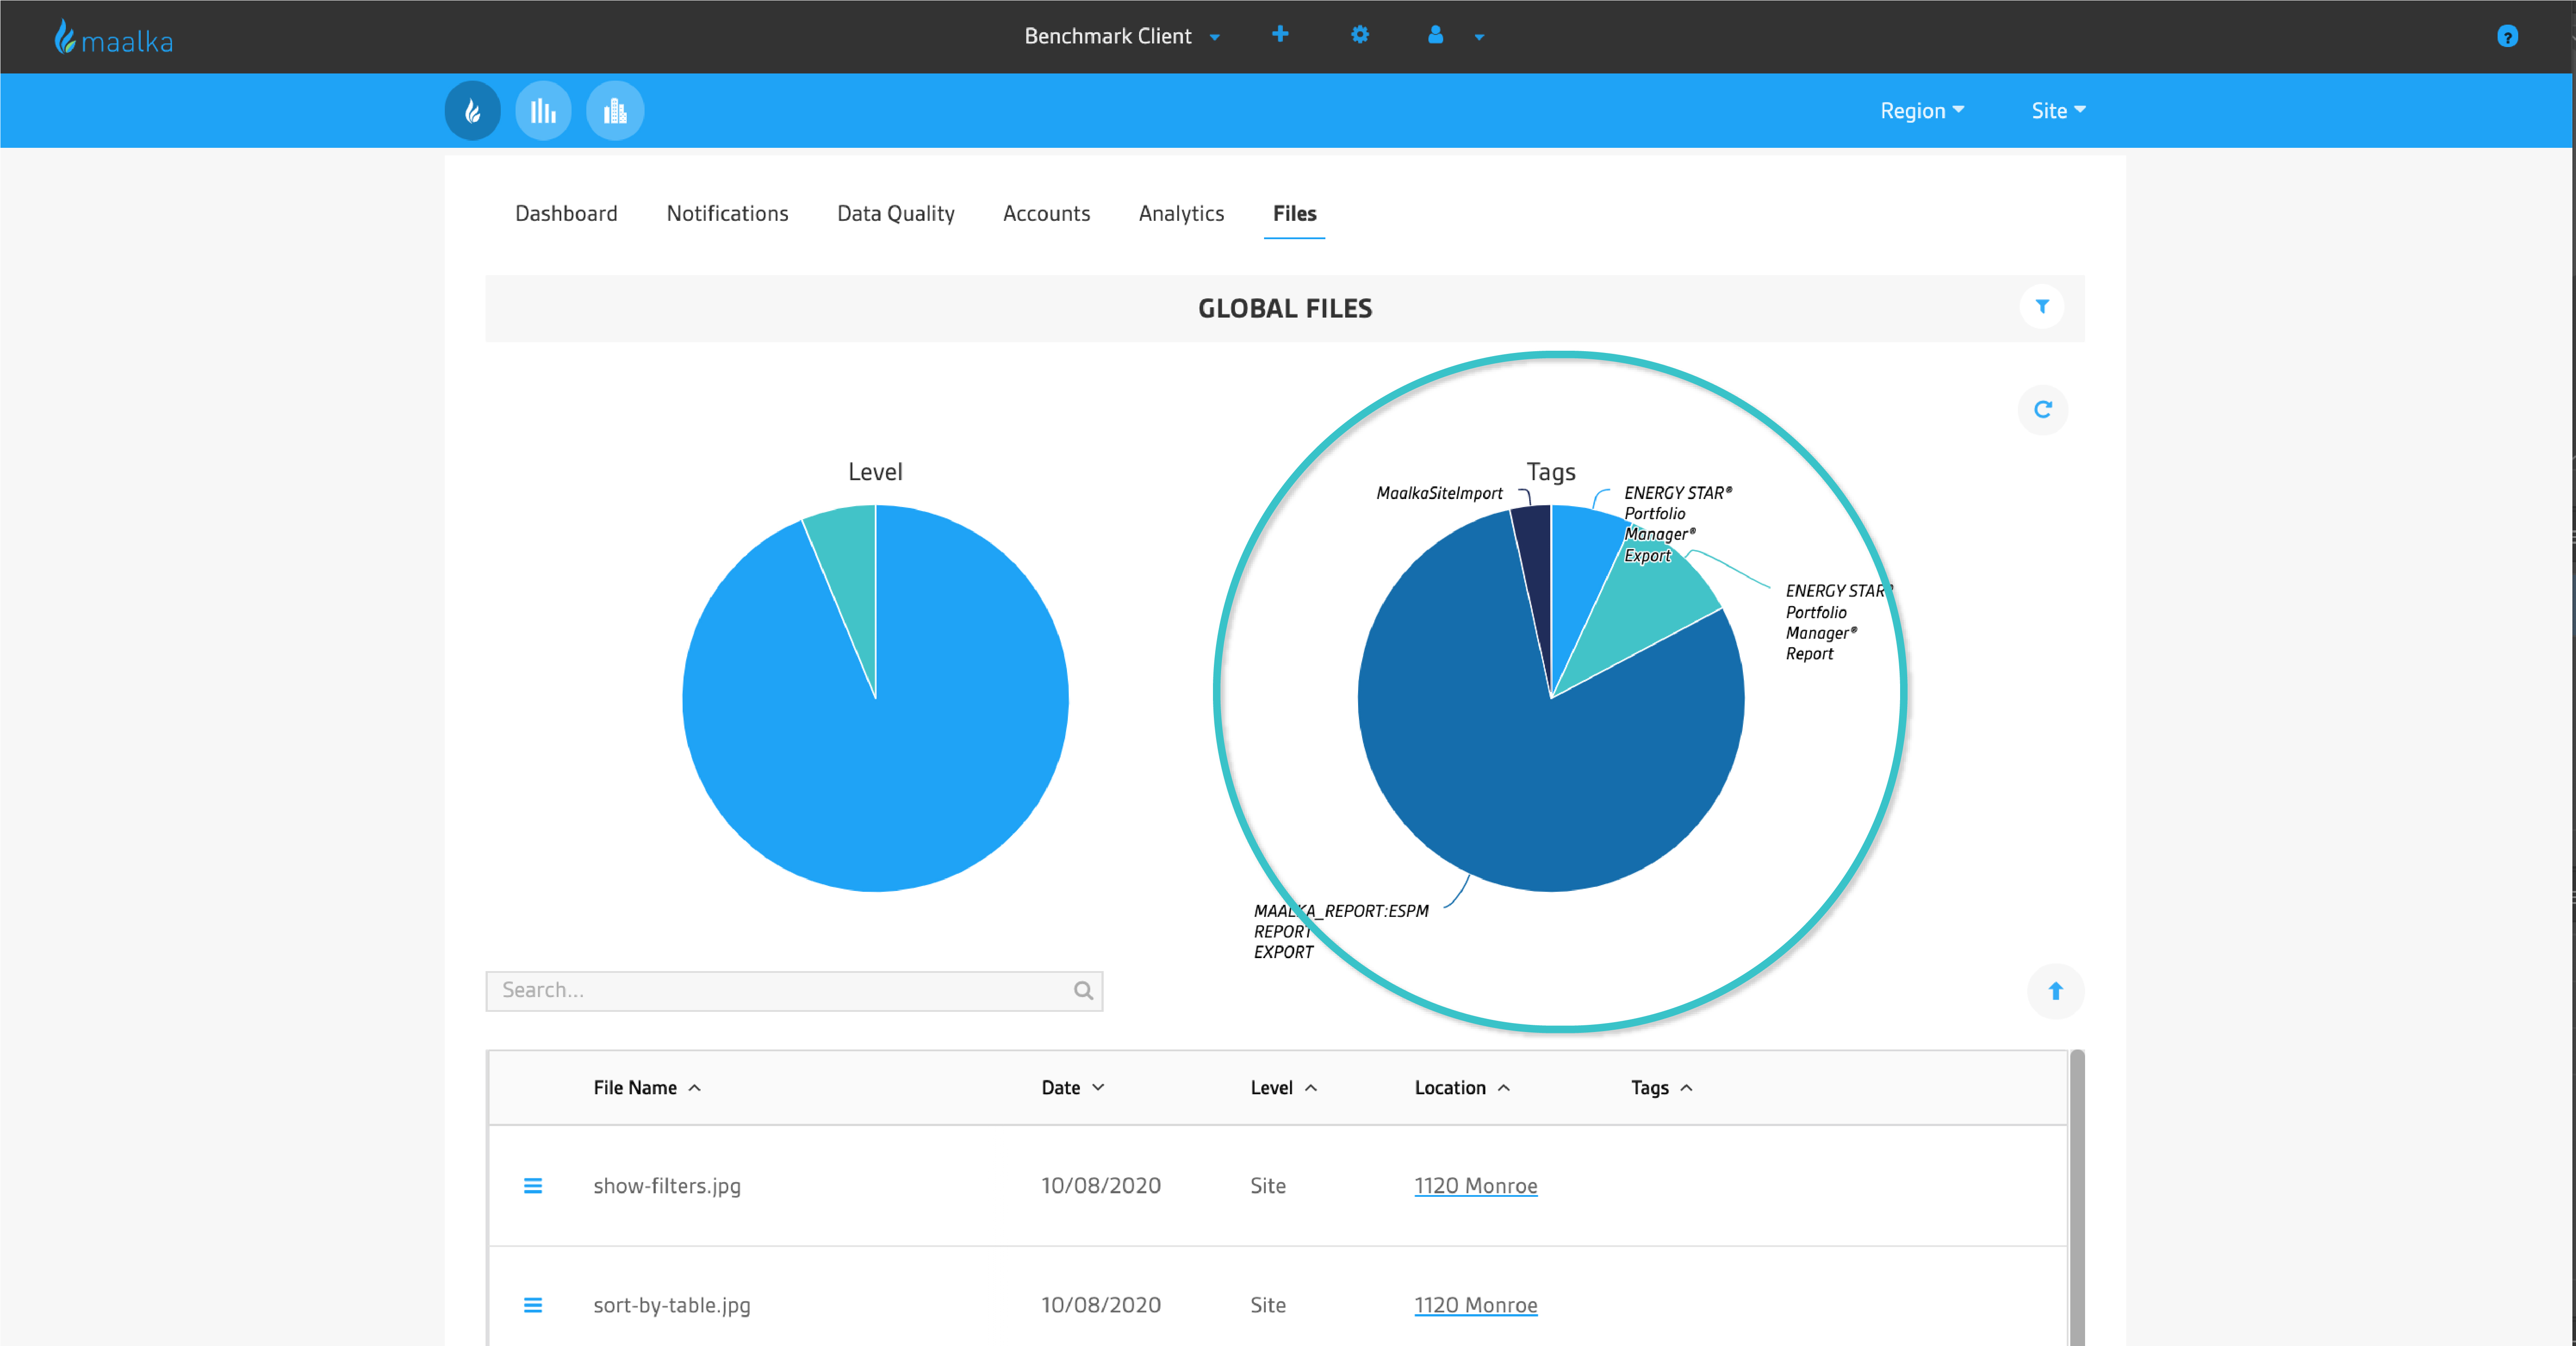The width and height of the screenshot is (2576, 1346).
Task: Click the MaalkaSiteImport chart label
Action: pos(1439,493)
